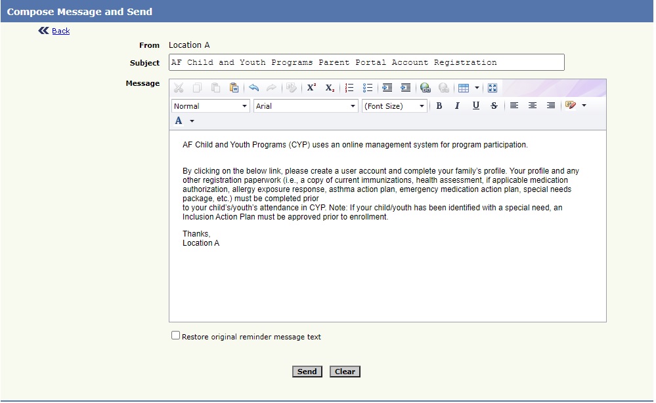Open the text highlight color picker arrow

pyautogui.click(x=584, y=106)
